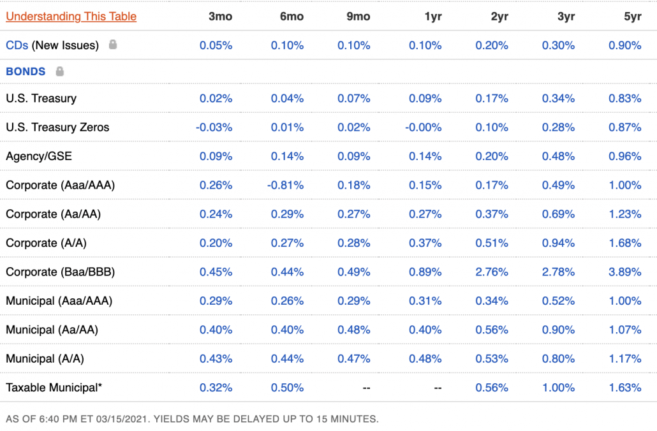Select Municipal (Aaa/AAA) 1yr yield 0.31%
The width and height of the screenshot is (657, 431).
[425, 301]
